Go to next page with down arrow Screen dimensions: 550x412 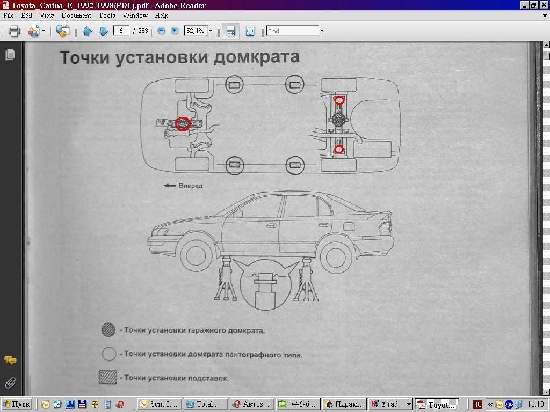click(x=103, y=31)
